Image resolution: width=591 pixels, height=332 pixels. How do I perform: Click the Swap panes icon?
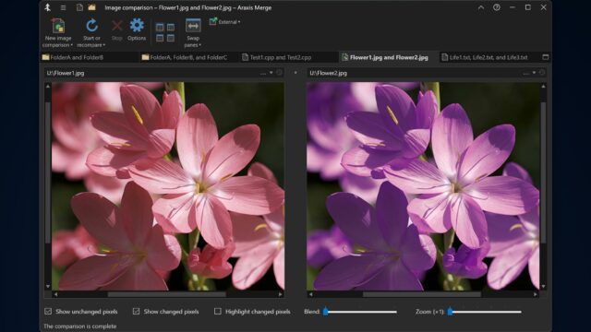pyautogui.click(x=193, y=26)
